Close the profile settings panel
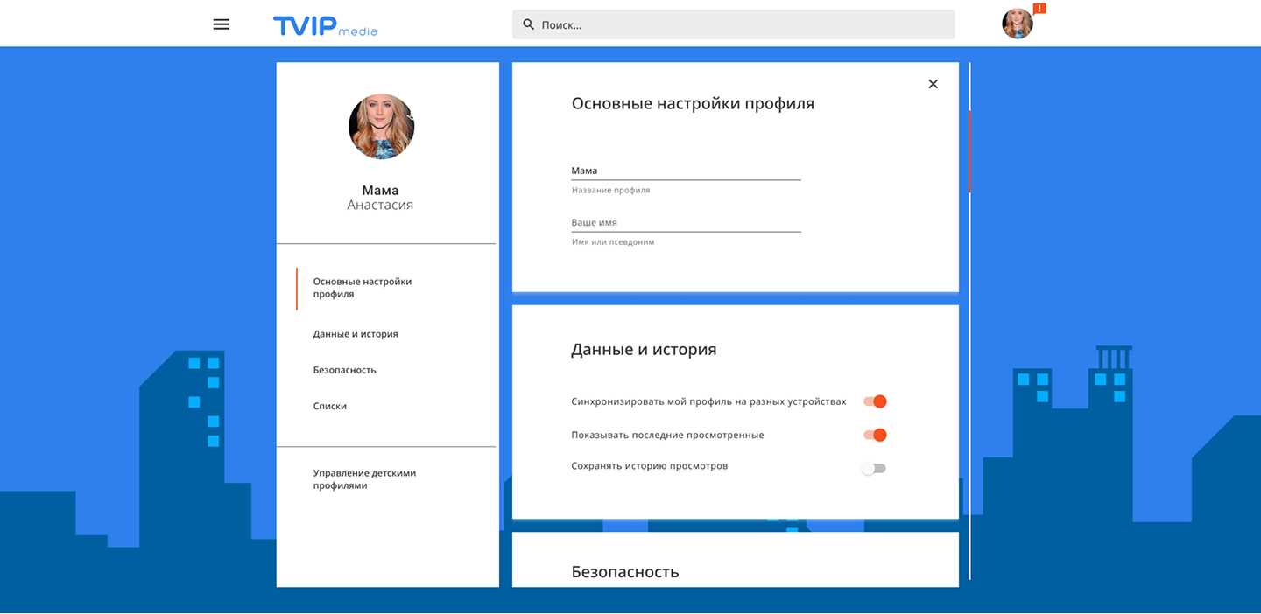Image resolution: width=1261 pixels, height=614 pixels. coord(933,84)
